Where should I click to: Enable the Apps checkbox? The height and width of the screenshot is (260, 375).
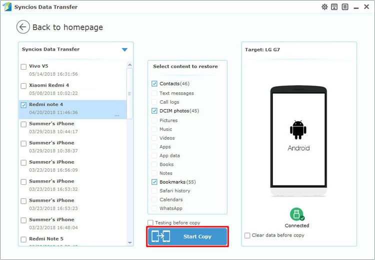point(154,147)
